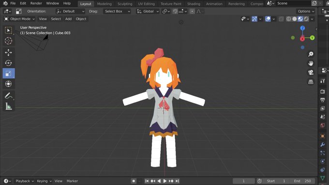Screen dimensions: 329x185
Task: Open overlays options dropdown arrow
Action: click(x=274, y=19)
